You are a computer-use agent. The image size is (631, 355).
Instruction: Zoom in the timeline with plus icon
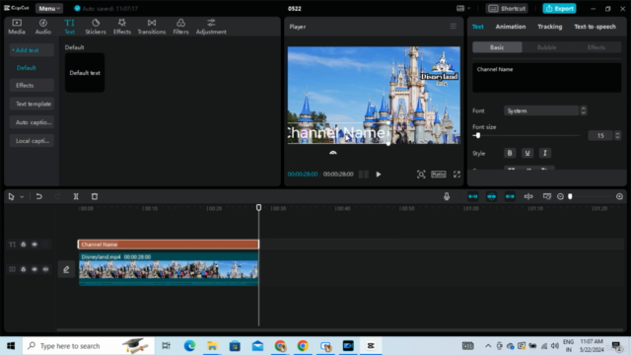pos(619,196)
